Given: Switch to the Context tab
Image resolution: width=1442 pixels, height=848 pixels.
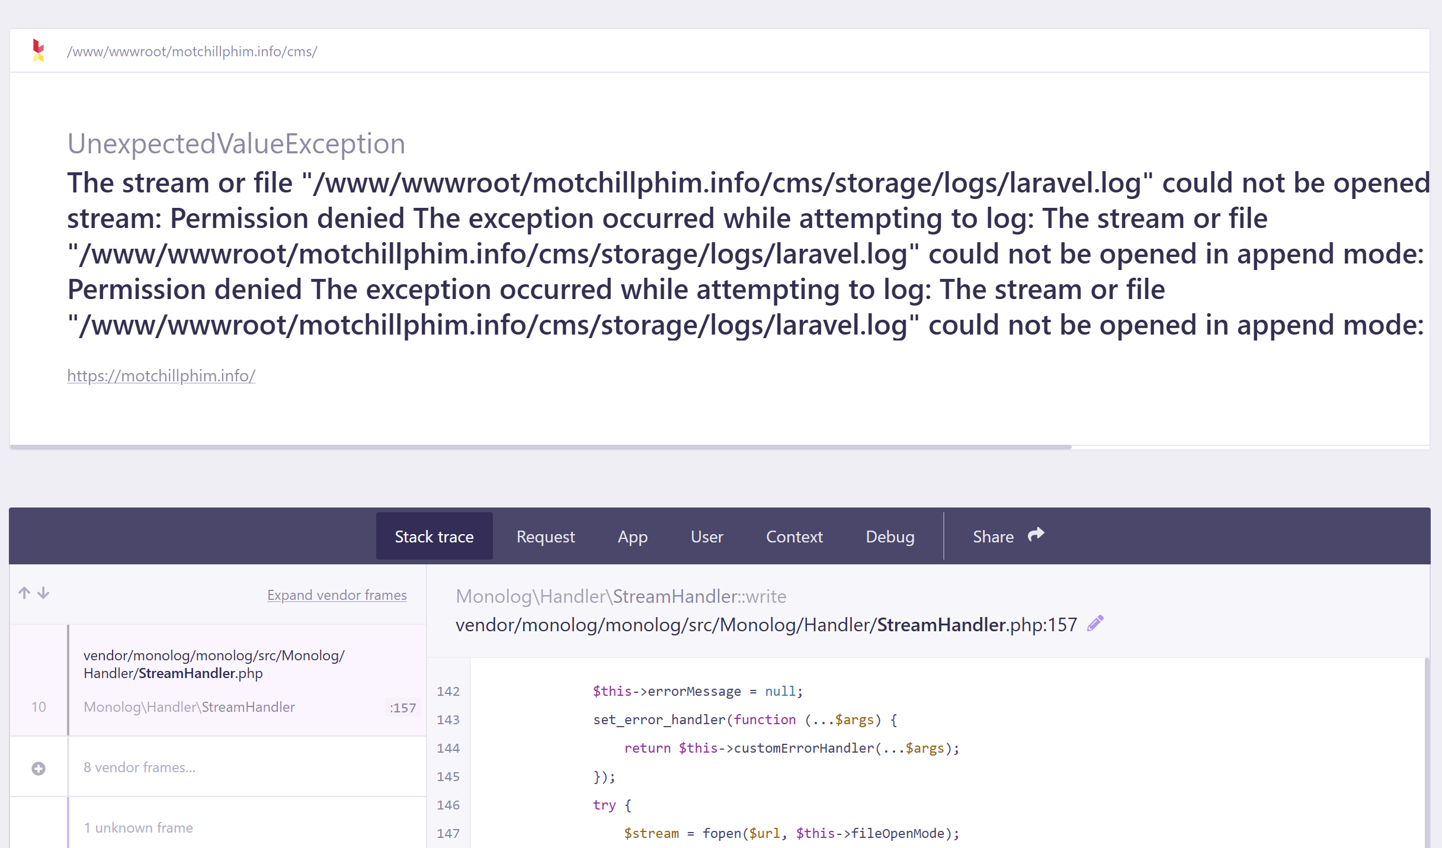Looking at the screenshot, I should tap(794, 537).
